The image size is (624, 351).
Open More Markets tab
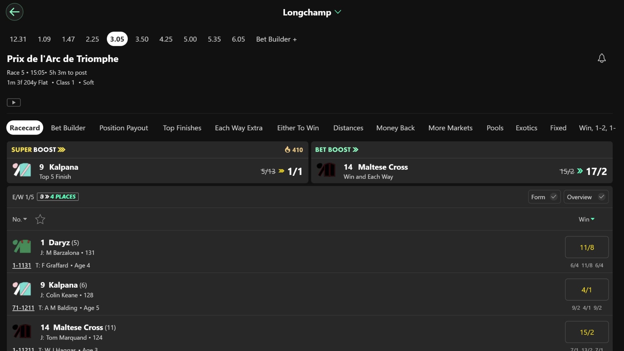click(x=450, y=128)
